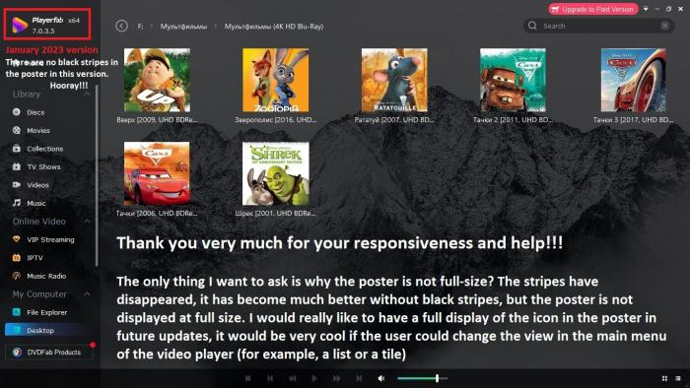Select the Cars 2006 movie poster
The width and height of the screenshot is (690, 388).
click(157, 173)
